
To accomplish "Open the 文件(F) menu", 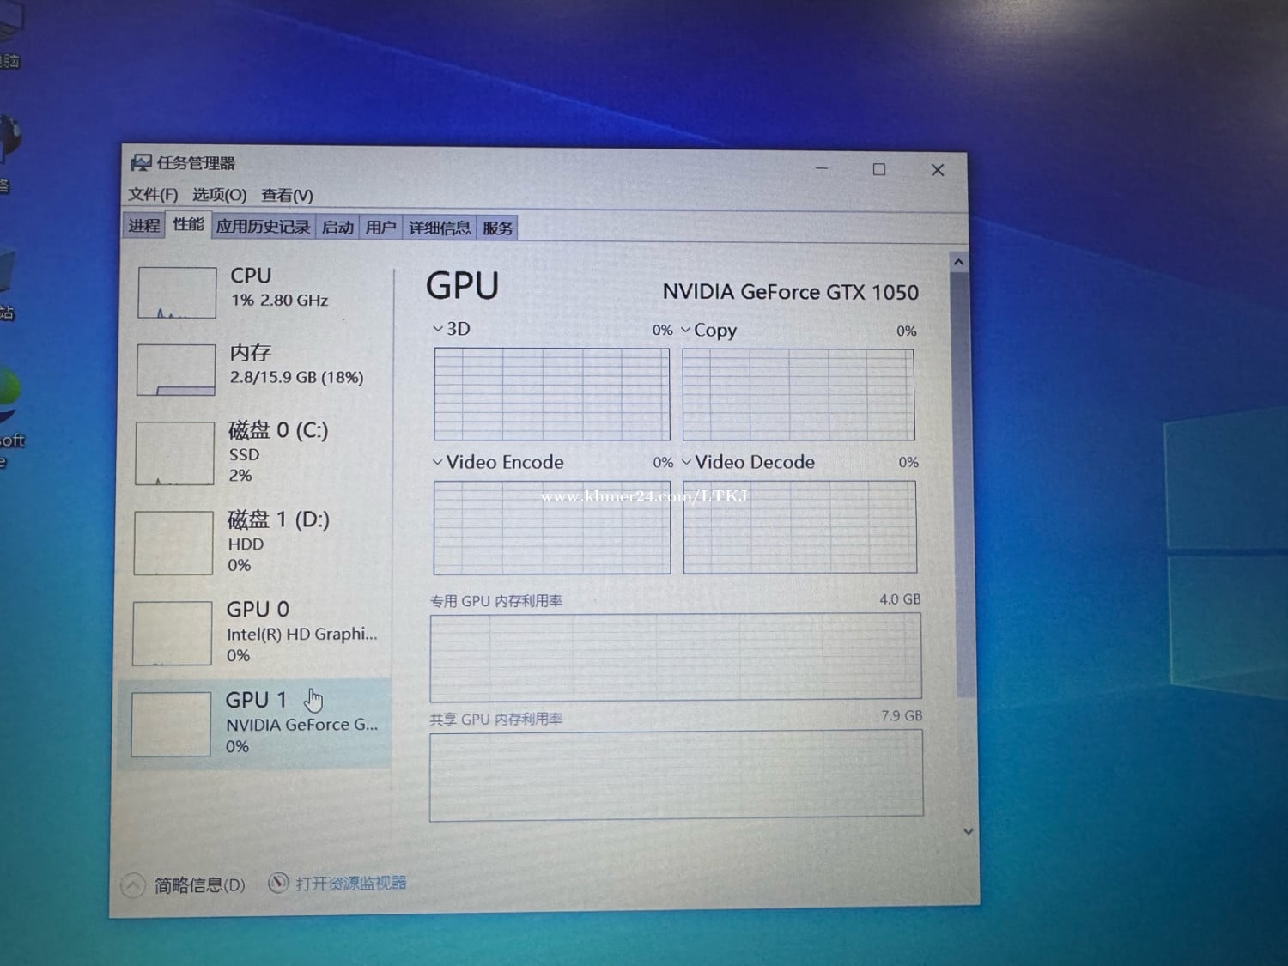I will tap(153, 195).
